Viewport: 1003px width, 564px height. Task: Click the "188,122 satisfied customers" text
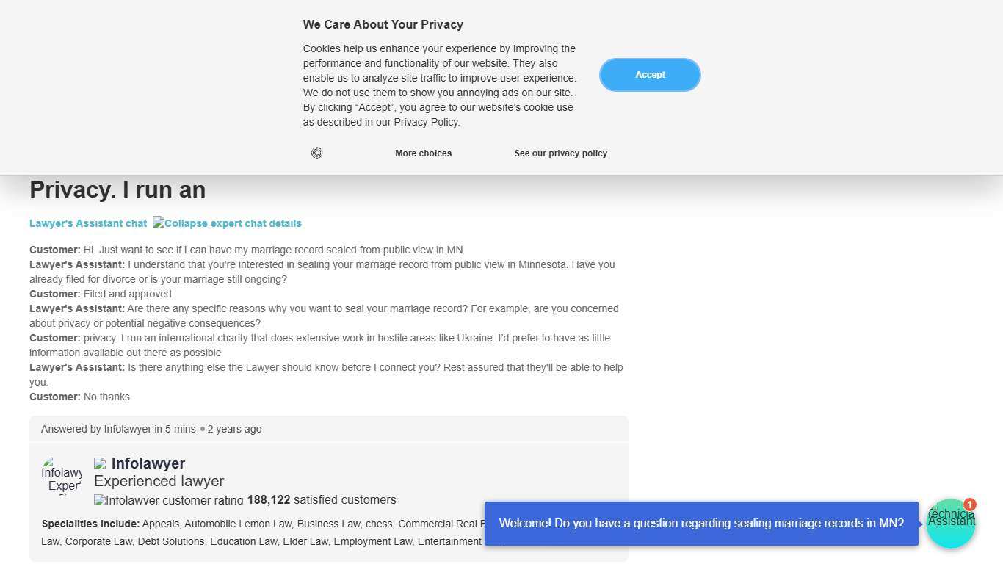pos(322,500)
